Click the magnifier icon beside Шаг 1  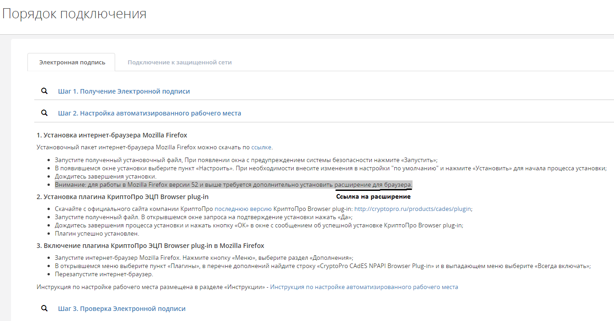pos(44,91)
